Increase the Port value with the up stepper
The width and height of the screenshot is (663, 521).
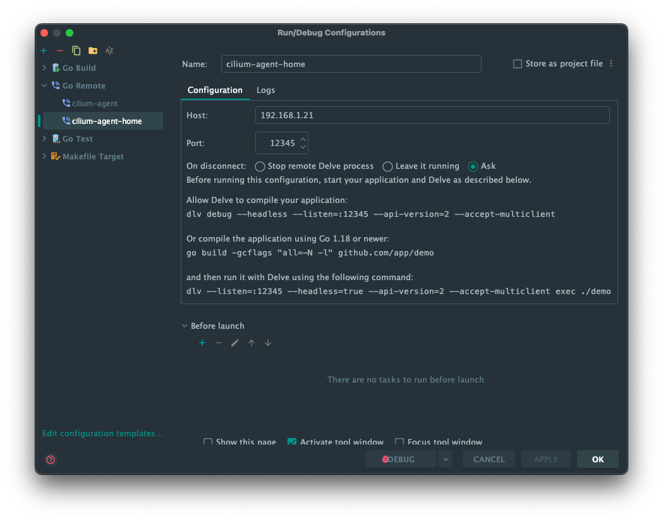click(303, 139)
